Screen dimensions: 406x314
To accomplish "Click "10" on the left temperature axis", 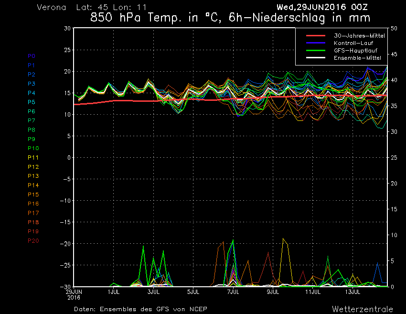I will click(67, 115).
